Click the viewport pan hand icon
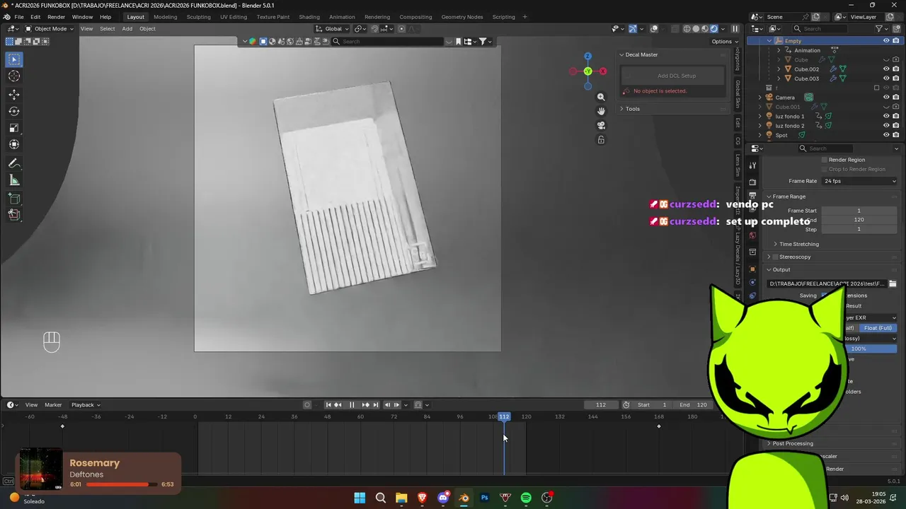 601,111
